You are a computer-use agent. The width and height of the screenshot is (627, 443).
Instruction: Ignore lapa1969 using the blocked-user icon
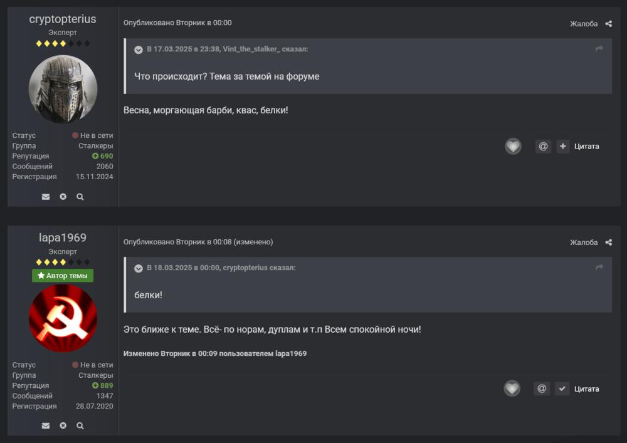[x=63, y=425]
